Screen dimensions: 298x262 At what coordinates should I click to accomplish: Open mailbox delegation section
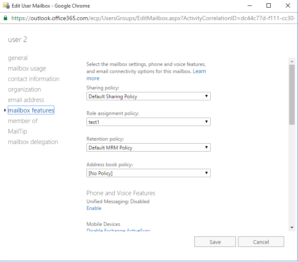click(x=33, y=142)
